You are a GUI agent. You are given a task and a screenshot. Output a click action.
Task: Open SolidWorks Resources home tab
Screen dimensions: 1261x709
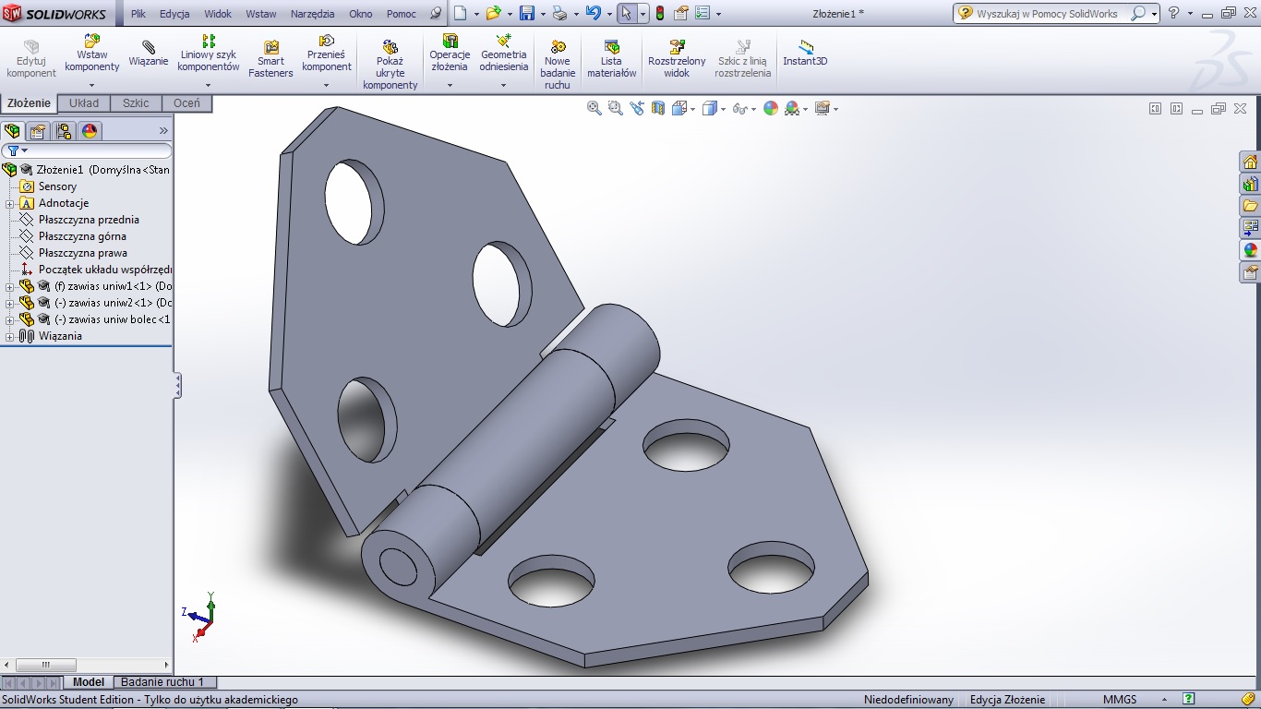[x=1250, y=162]
